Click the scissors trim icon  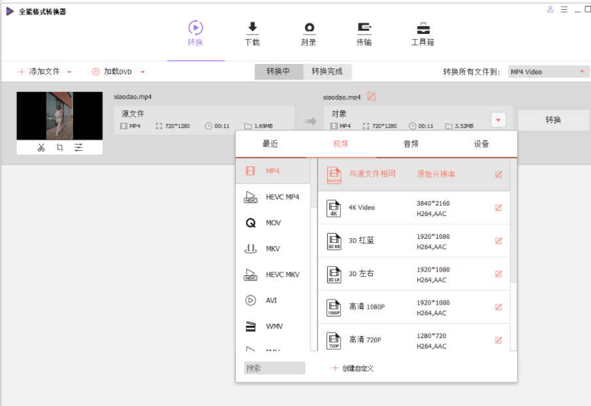click(41, 148)
